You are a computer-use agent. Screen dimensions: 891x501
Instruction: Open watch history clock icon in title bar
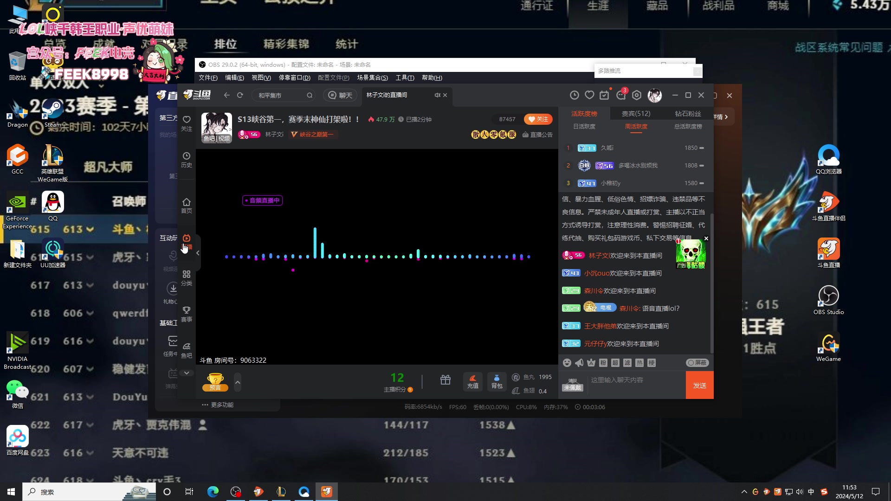(x=574, y=95)
